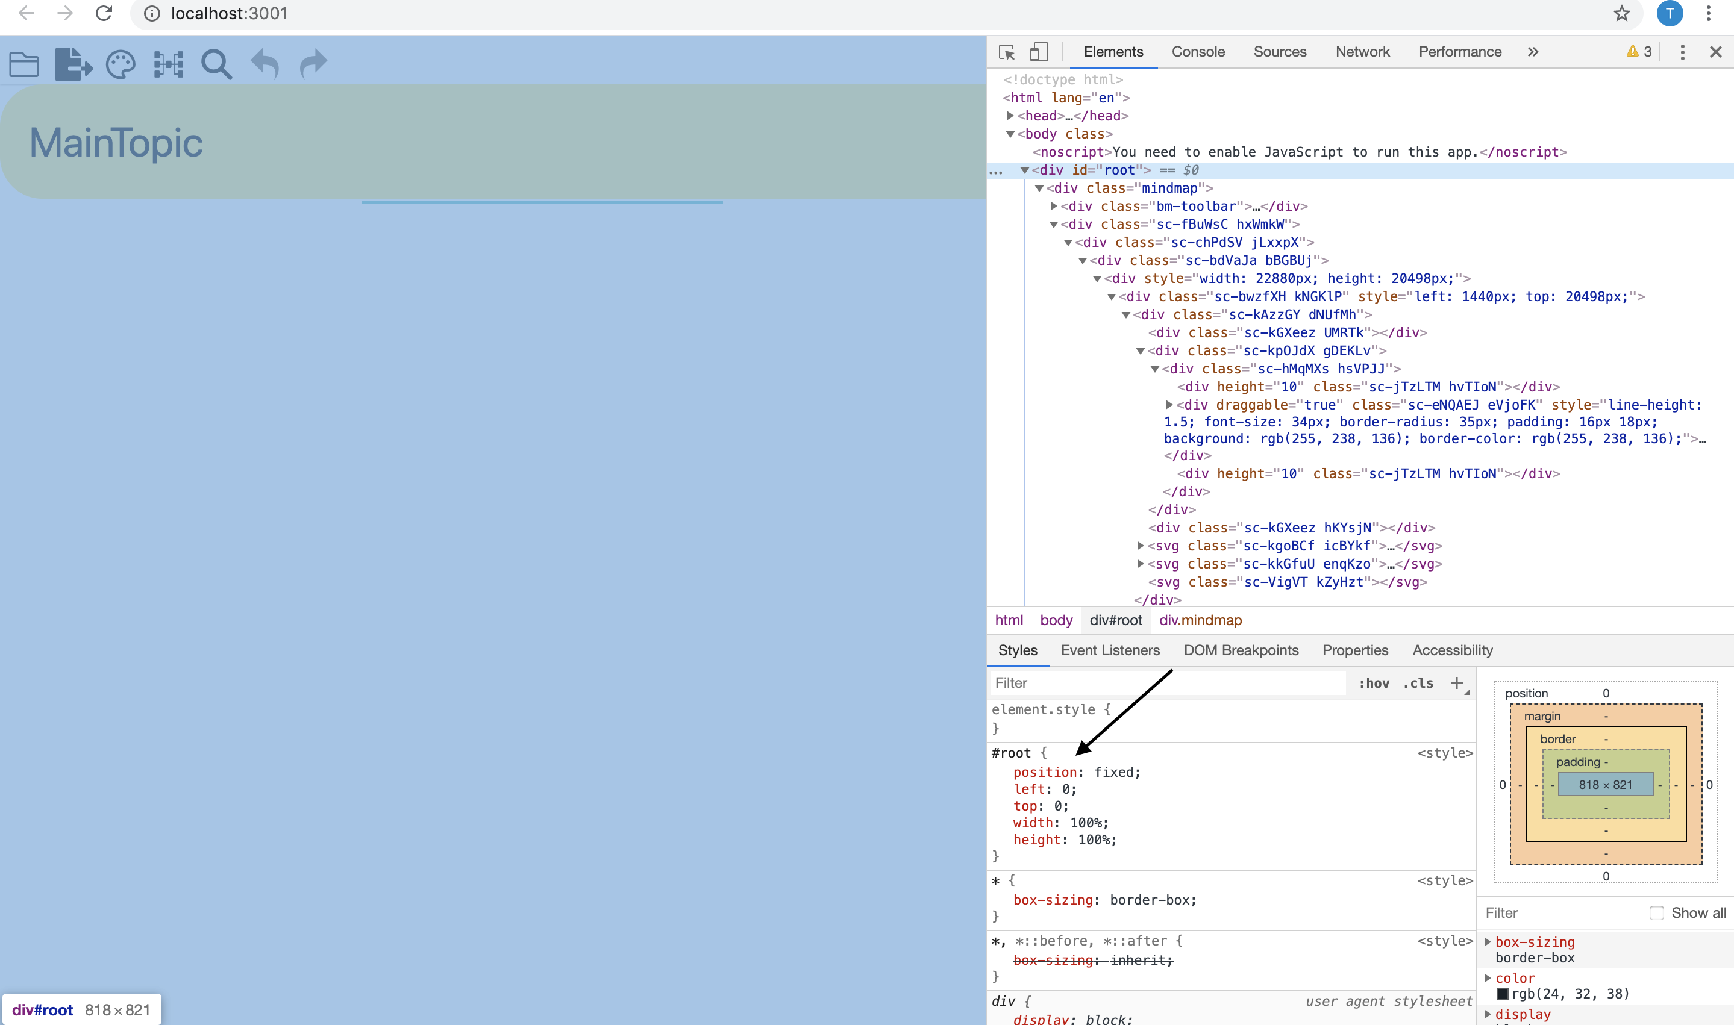Toggle element state with the :hov control

tap(1374, 682)
